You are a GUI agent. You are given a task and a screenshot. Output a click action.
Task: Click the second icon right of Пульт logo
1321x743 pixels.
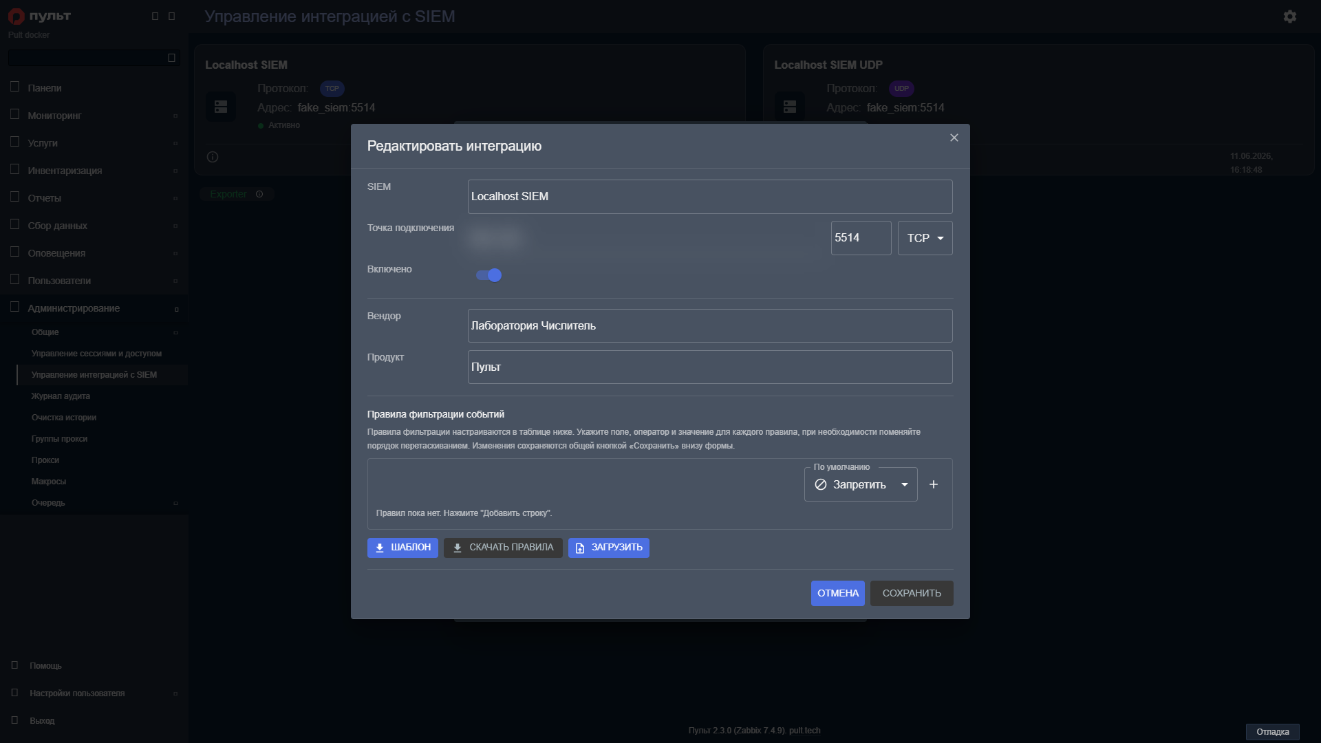point(171,17)
